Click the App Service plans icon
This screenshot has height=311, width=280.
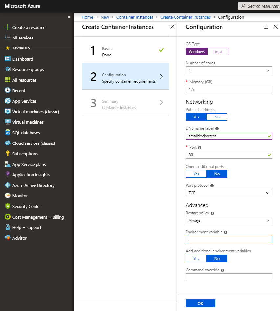tap(7, 164)
